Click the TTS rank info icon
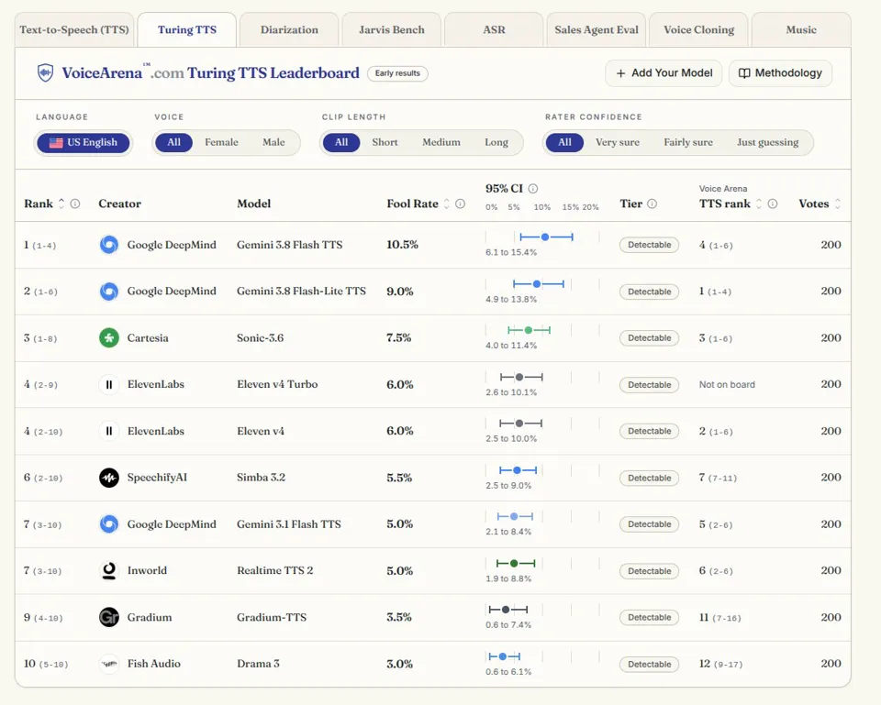This screenshot has width=881, height=705. [773, 204]
